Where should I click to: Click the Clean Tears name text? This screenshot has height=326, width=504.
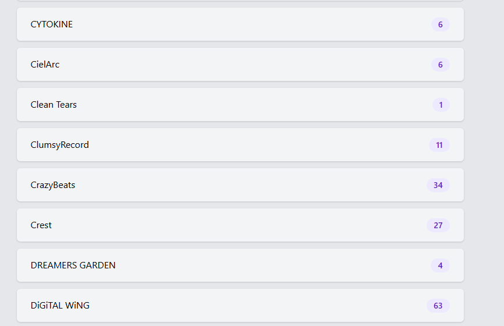pos(54,105)
